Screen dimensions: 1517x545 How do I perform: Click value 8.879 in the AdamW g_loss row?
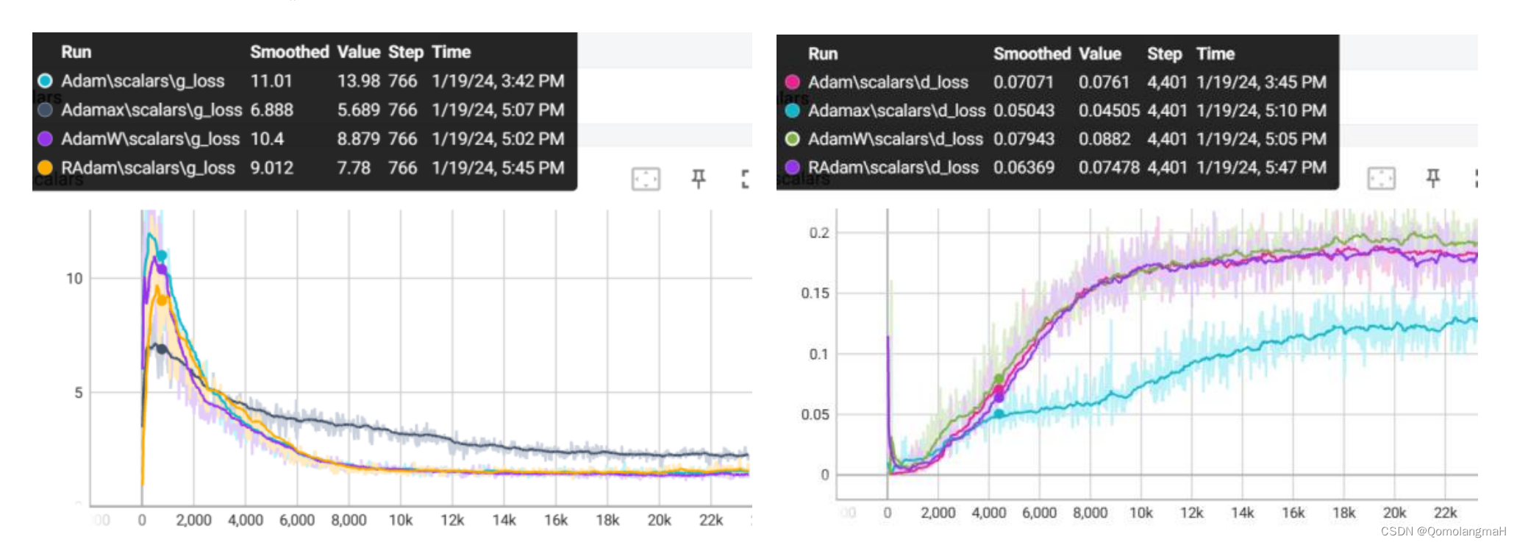[359, 139]
